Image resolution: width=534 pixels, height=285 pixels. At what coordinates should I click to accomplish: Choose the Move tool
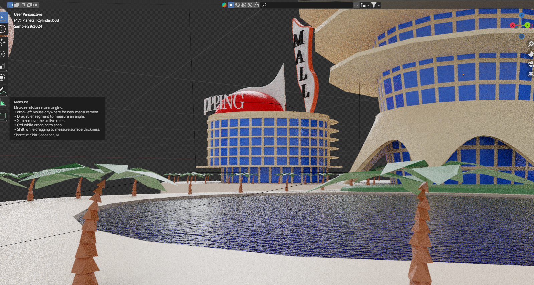pos(3,42)
